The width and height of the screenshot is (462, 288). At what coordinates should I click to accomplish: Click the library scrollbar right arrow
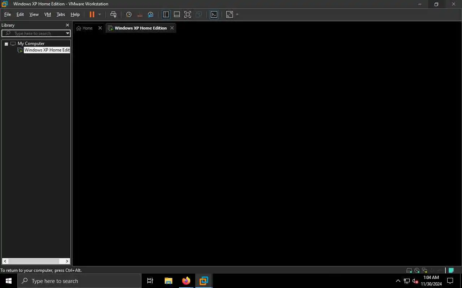[x=67, y=261]
